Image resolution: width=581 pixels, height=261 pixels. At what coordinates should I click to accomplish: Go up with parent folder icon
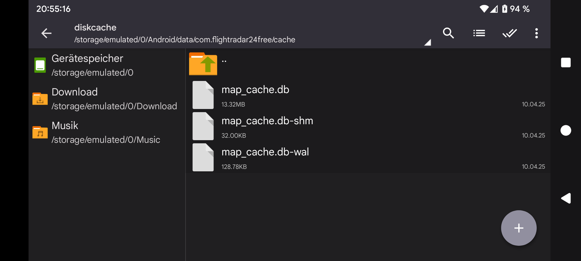coord(203,64)
